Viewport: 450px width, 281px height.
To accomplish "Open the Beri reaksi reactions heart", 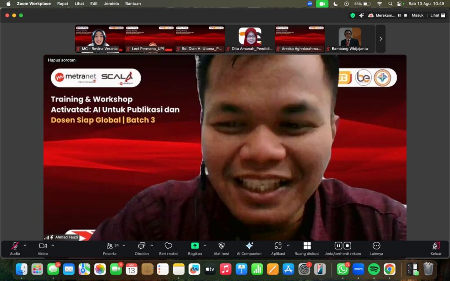I will tap(168, 249).
